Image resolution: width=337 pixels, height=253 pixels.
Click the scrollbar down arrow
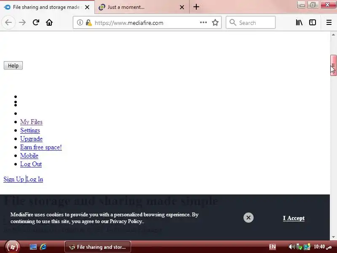(333, 237)
